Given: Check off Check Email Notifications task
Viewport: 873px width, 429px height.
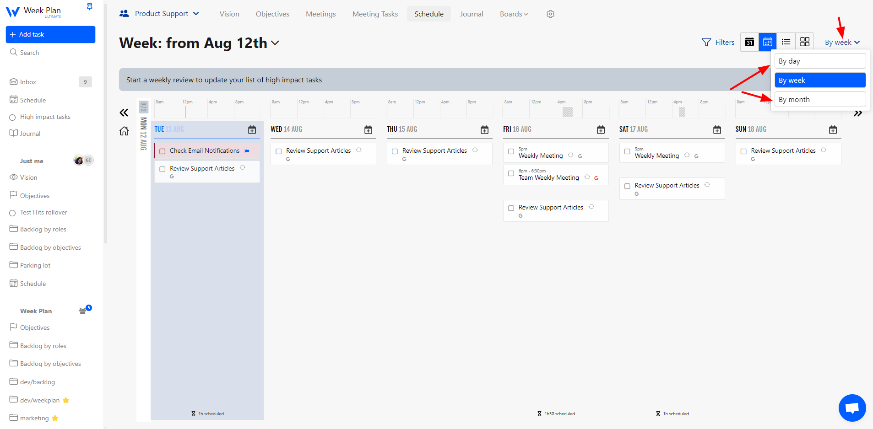Looking at the screenshot, I should (x=162, y=151).
